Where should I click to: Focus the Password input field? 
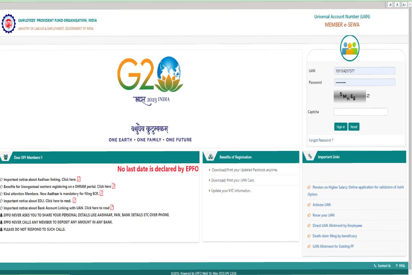click(x=365, y=82)
